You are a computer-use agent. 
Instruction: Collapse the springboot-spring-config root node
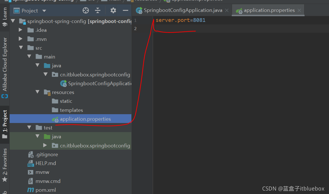click(13, 21)
